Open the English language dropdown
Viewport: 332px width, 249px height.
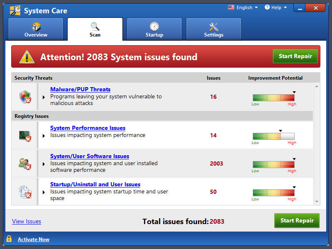click(243, 7)
